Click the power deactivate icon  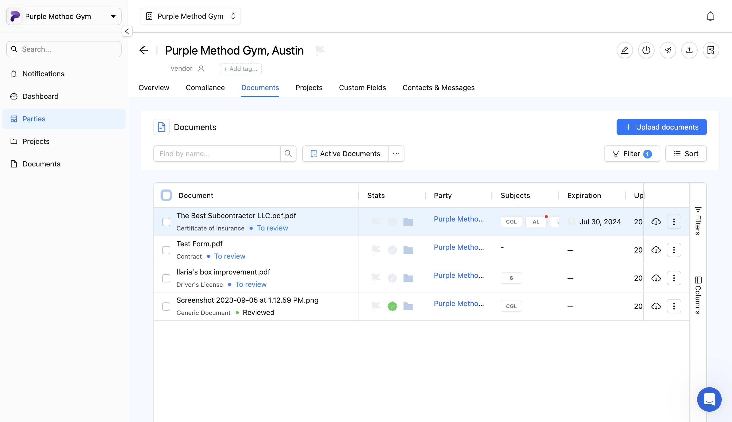pyautogui.click(x=646, y=50)
